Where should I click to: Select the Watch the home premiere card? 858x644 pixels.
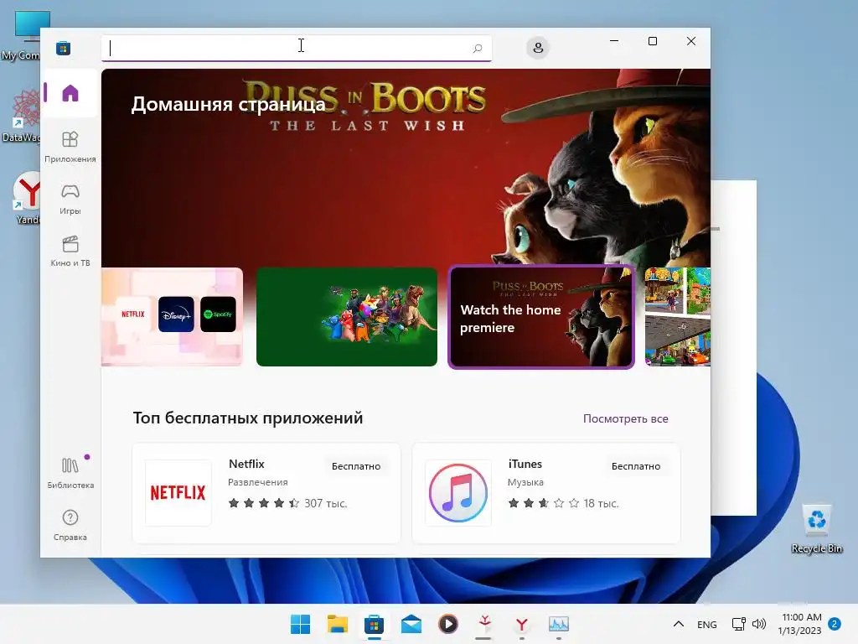(541, 316)
